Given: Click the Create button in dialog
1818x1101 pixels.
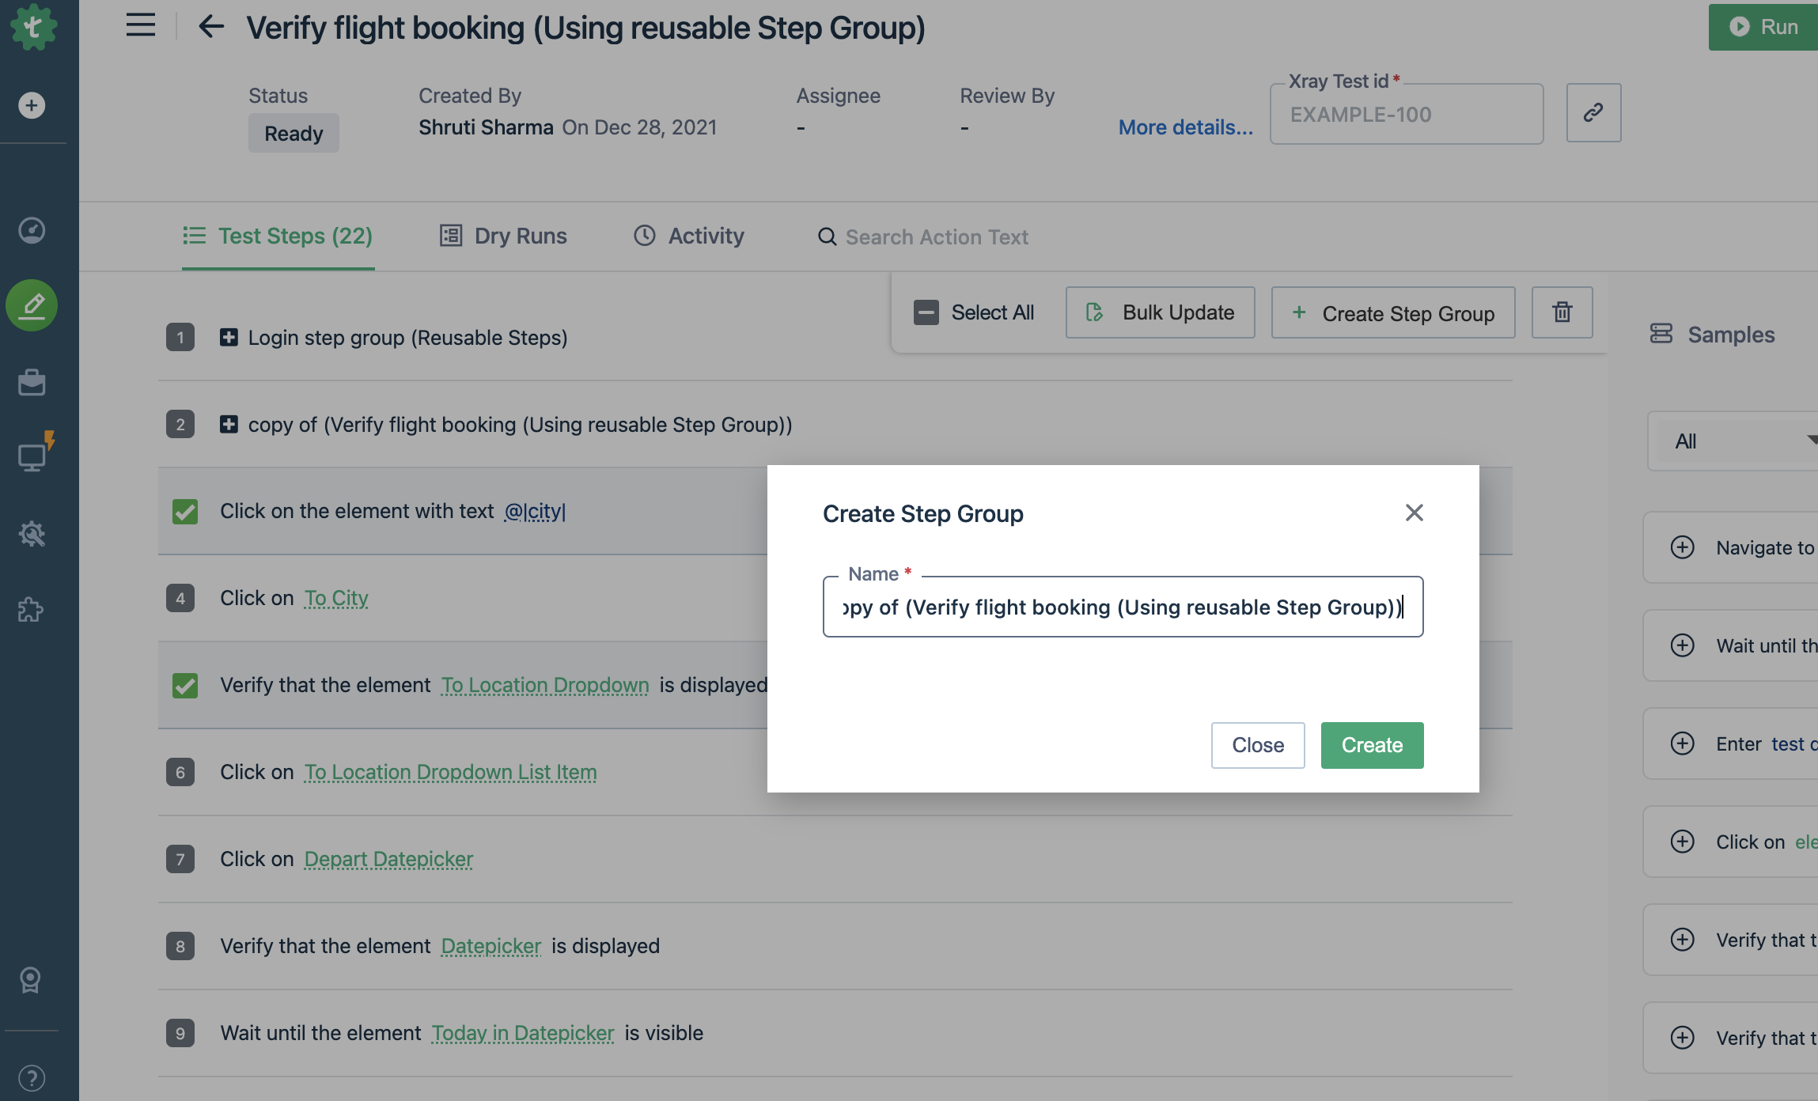Looking at the screenshot, I should point(1371,744).
